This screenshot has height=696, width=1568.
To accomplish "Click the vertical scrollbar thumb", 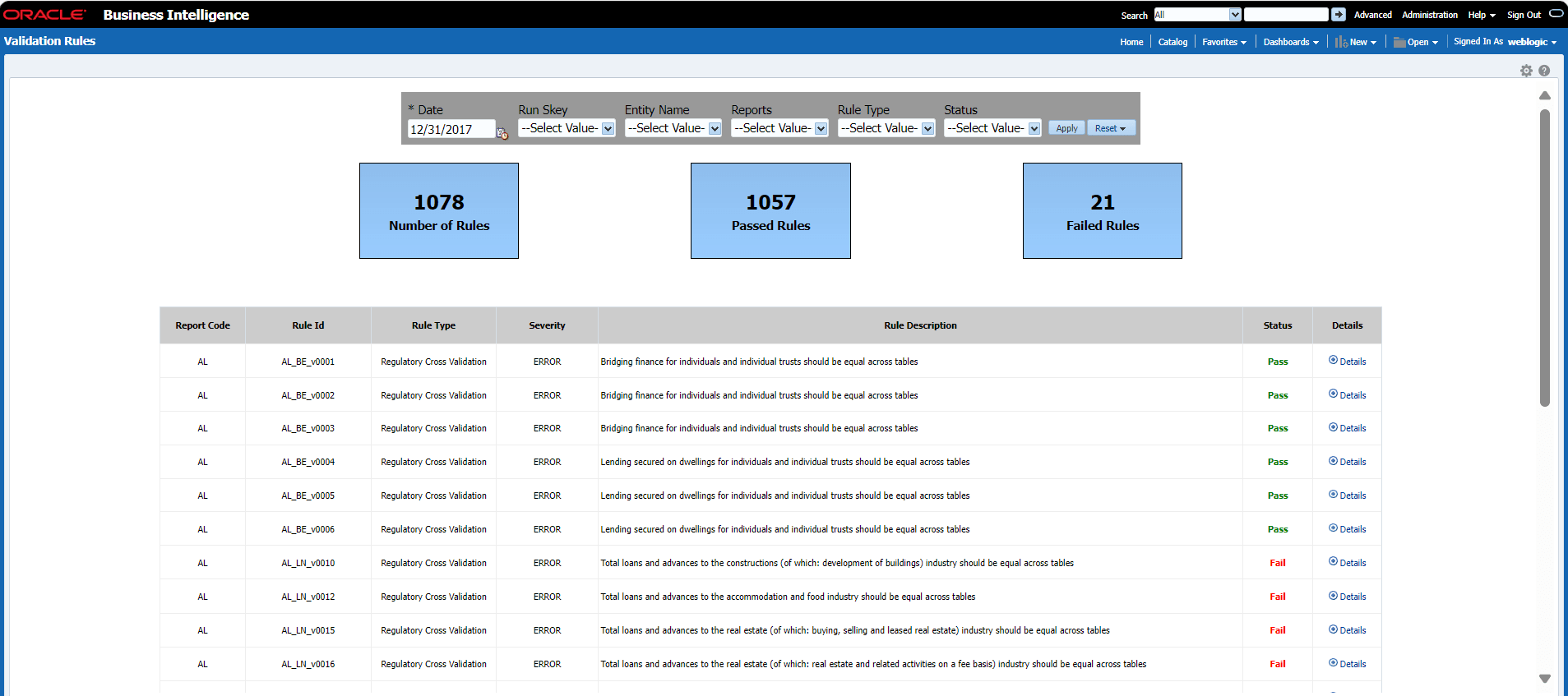I will (1545, 258).
